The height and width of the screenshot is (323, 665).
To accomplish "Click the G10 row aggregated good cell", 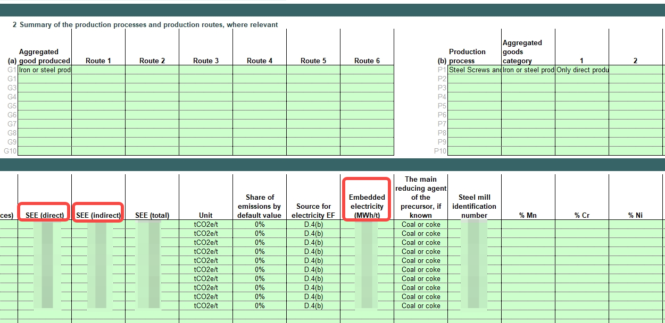I will tap(45, 151).
